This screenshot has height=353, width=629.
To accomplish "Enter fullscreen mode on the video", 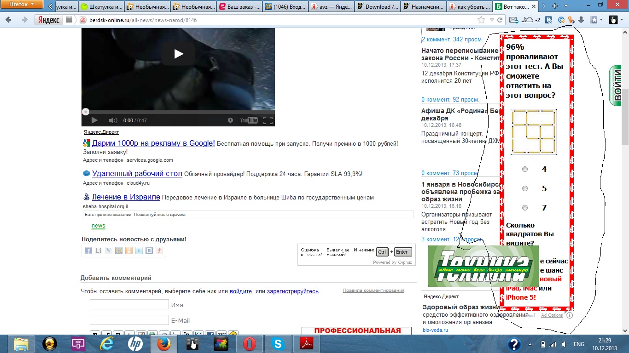I will 268,120.
